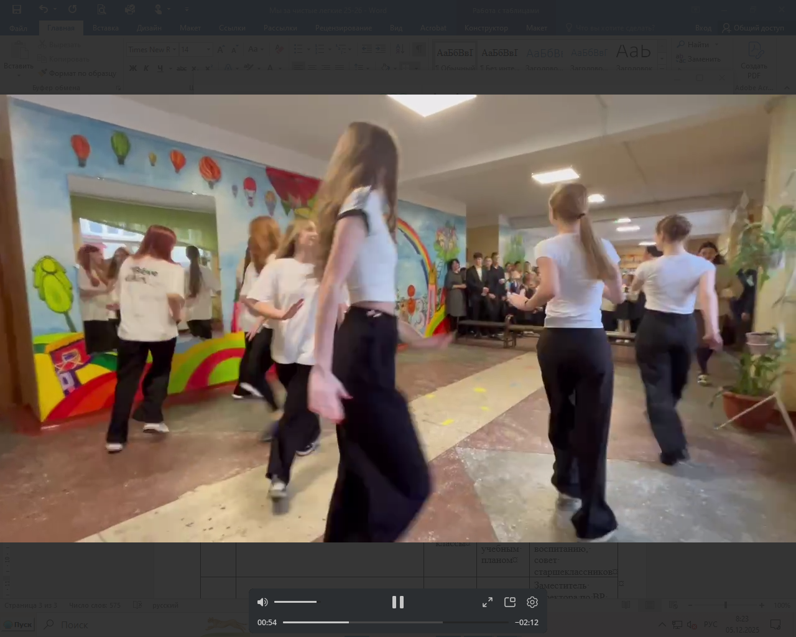This screenshot has height=637, width=796.
Task: Click Копировать in the clipboard group
Action: [64, 59]
